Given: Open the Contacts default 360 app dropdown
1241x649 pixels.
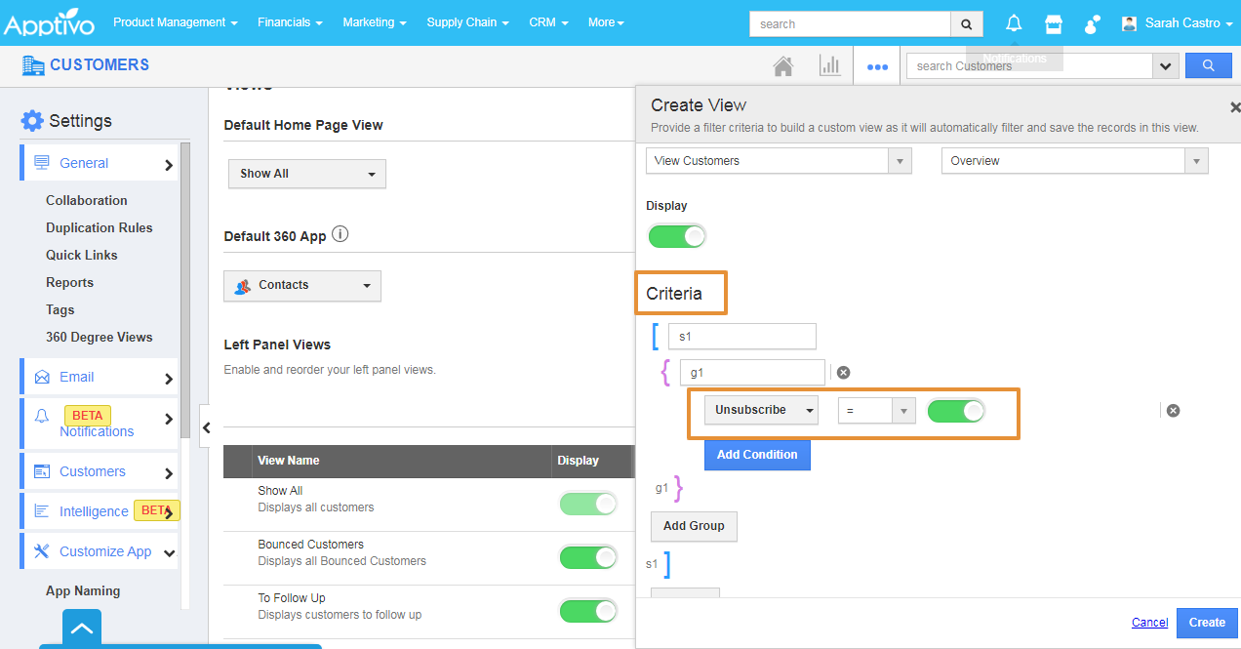Looking at the screenshot, I should tap(302, 286).
